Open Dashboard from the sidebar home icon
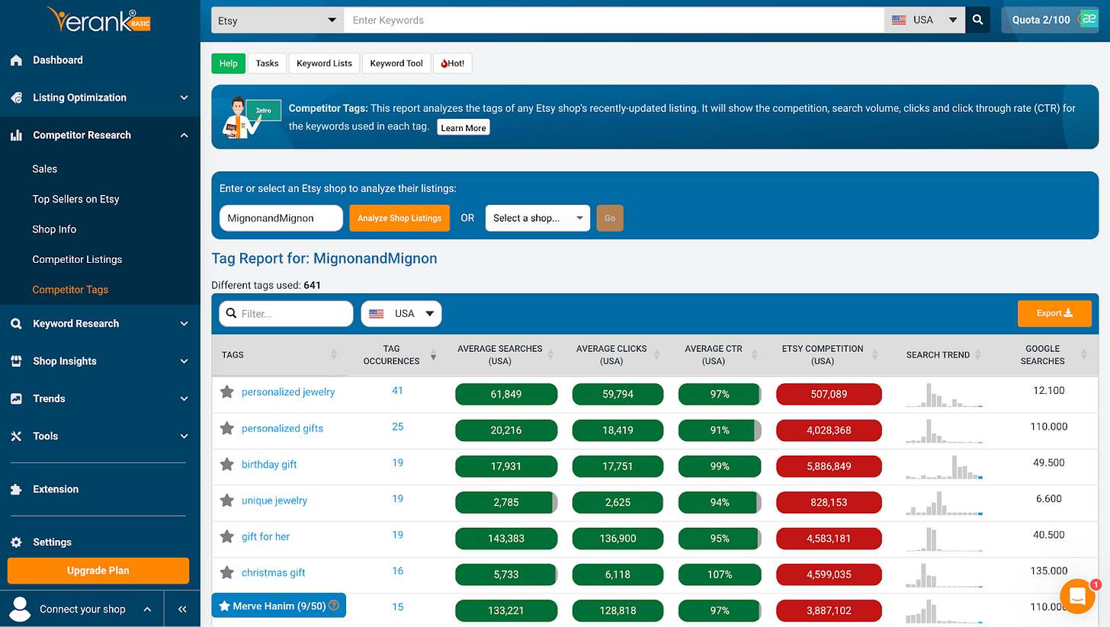 click(x=16, y=60)
